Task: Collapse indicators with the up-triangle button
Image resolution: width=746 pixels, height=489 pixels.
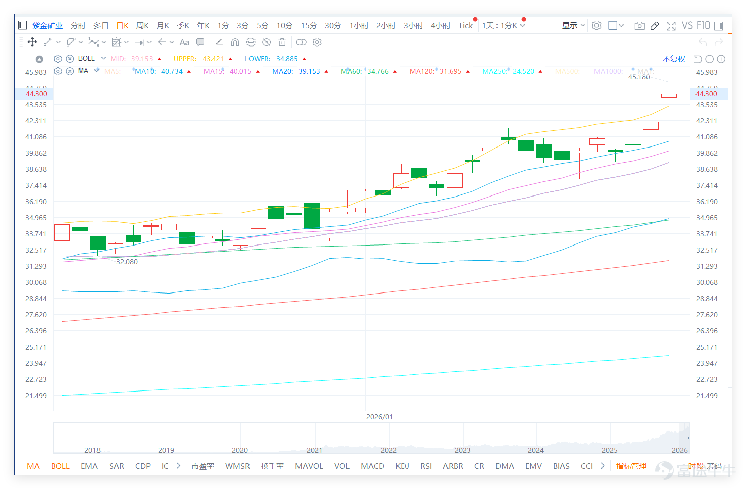Action: pyautogui.click(x=39, y=59)
